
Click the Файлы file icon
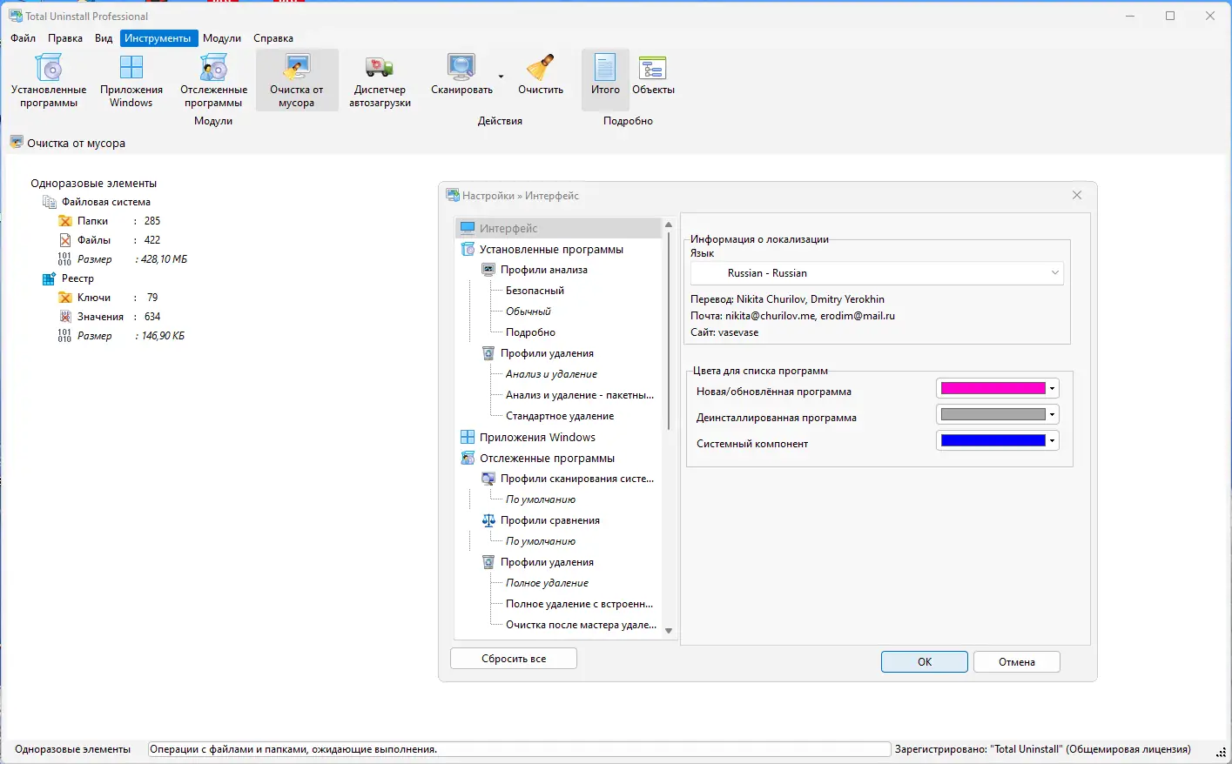[x=65, y=240]
